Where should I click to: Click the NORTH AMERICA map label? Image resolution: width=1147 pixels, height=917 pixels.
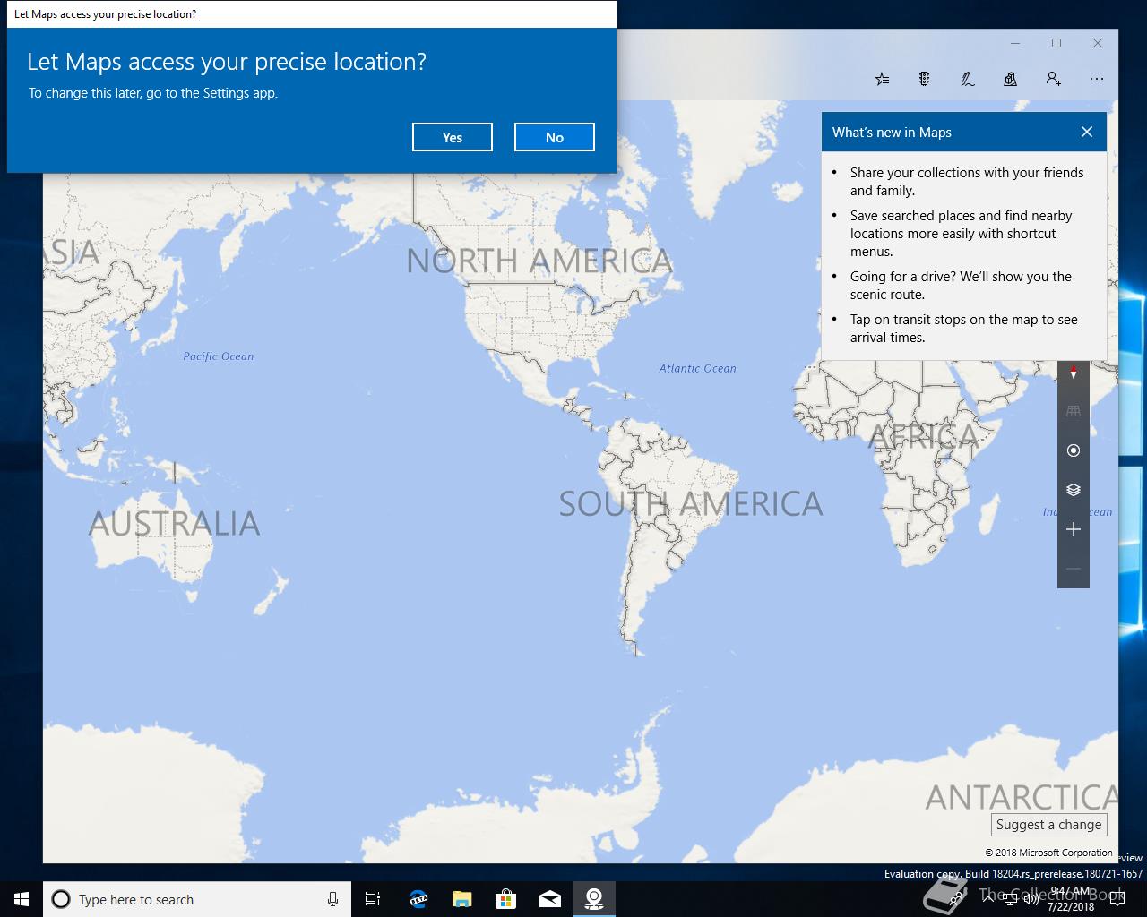(x=539, y=261)
